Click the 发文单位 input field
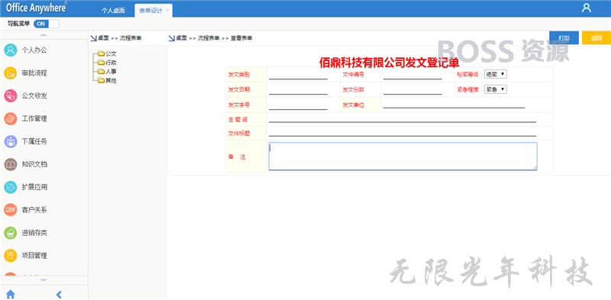611x300 pixels. (454, 103)
